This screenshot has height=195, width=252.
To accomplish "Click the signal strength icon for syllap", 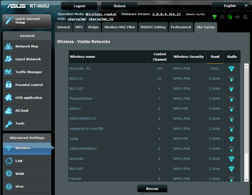I will 231,139.
